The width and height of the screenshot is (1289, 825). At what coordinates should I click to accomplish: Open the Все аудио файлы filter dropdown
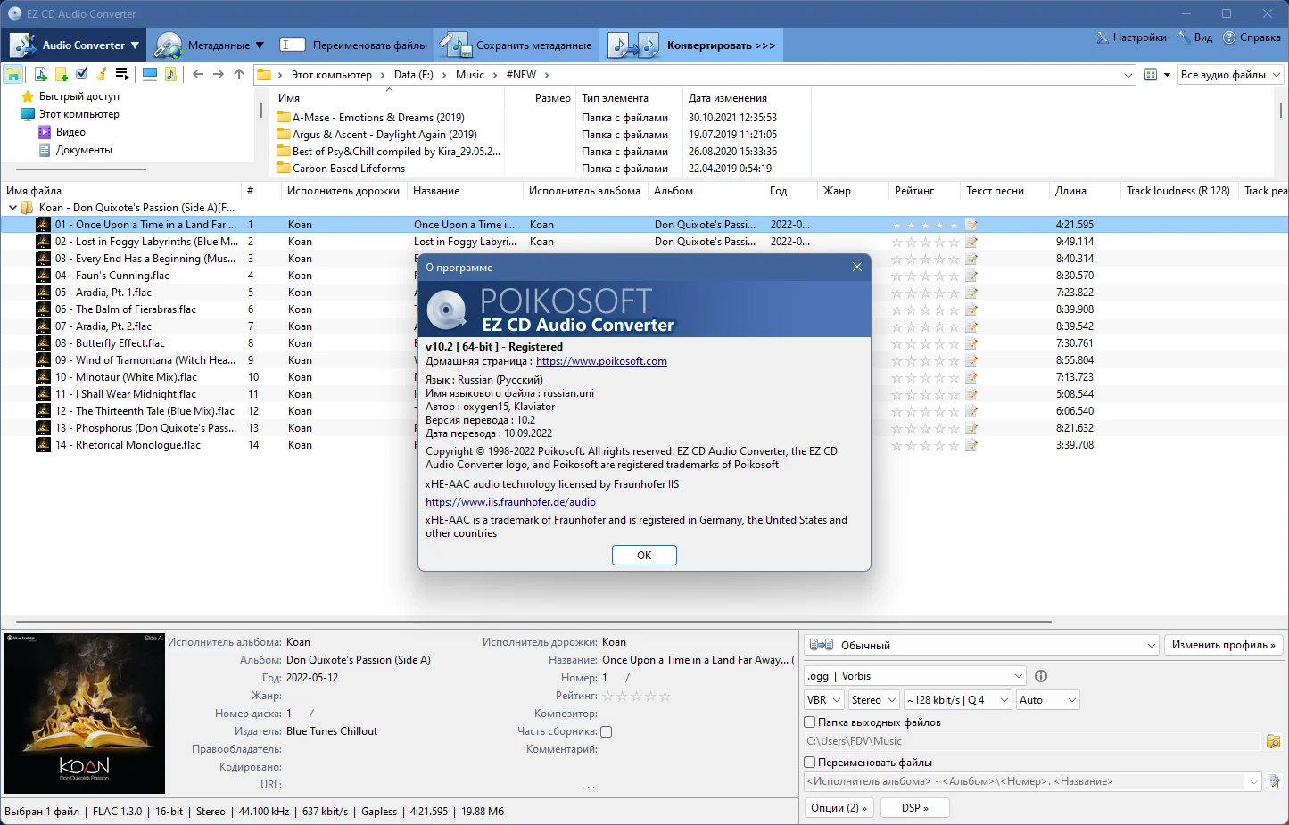(1230, 75)
